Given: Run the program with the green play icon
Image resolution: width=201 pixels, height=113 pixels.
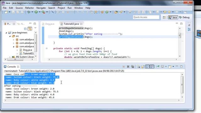Looking at the screenshot, I should pos(36,12).
